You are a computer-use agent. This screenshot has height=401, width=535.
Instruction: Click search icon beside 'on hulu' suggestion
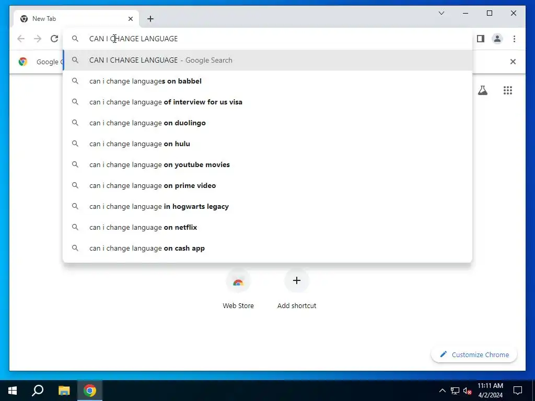[x=75, y=144]
